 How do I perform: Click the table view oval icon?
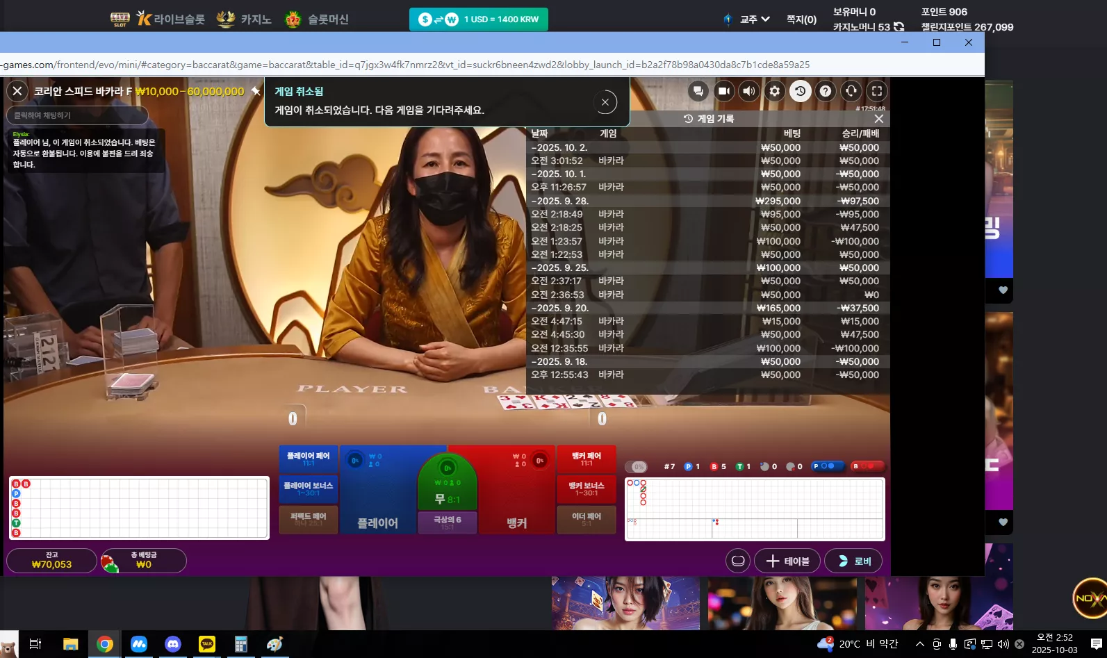tap(738, 561)
